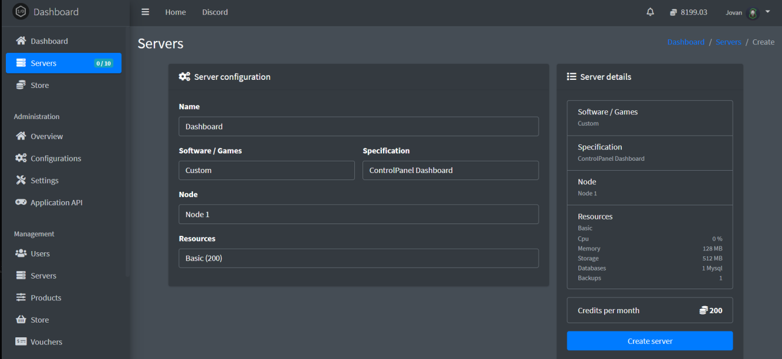Open the Resources dropdown showing Basic (200)
This screenshot has height=359, width=782.
(x=358, y=258)
